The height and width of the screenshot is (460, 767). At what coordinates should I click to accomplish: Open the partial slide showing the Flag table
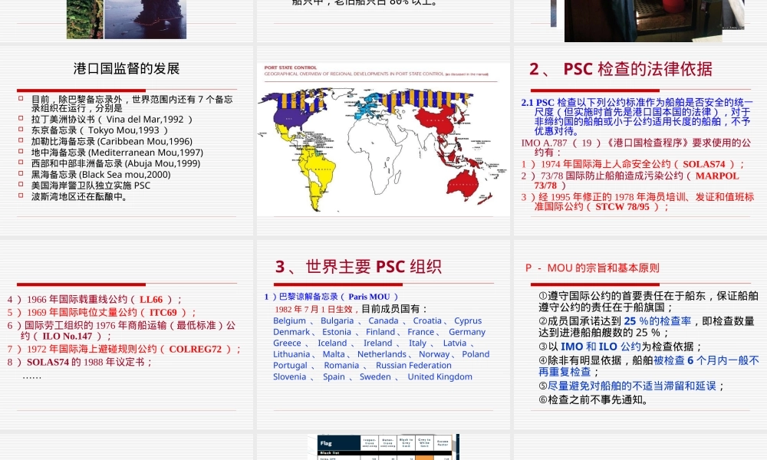pos(383,446)
